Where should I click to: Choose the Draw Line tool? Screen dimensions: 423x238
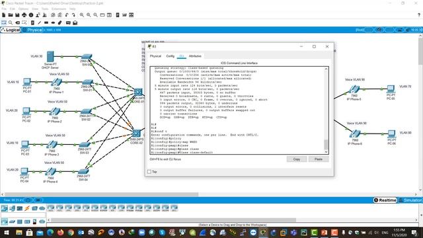[x=40, y=22]
